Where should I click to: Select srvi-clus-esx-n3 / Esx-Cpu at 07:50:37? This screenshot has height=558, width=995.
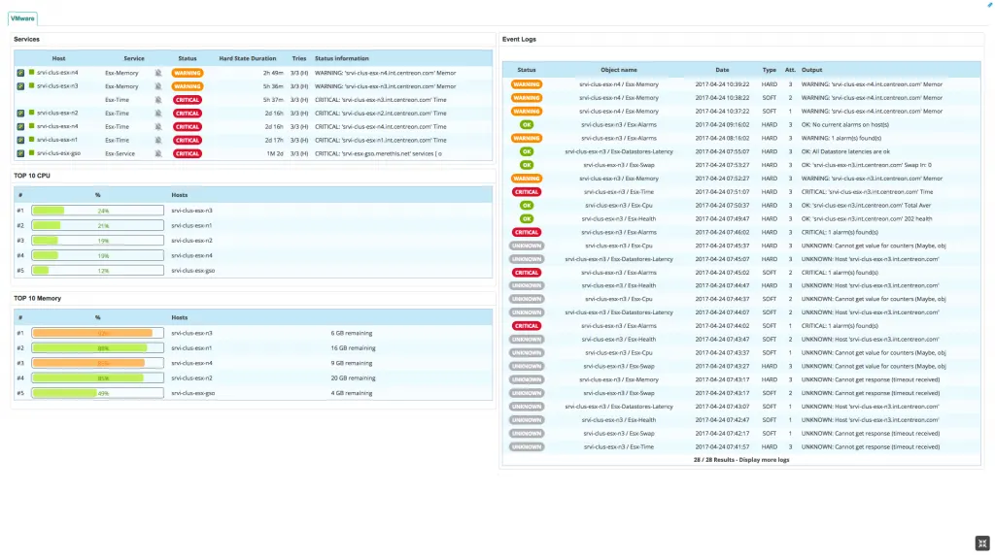[619, 206]
